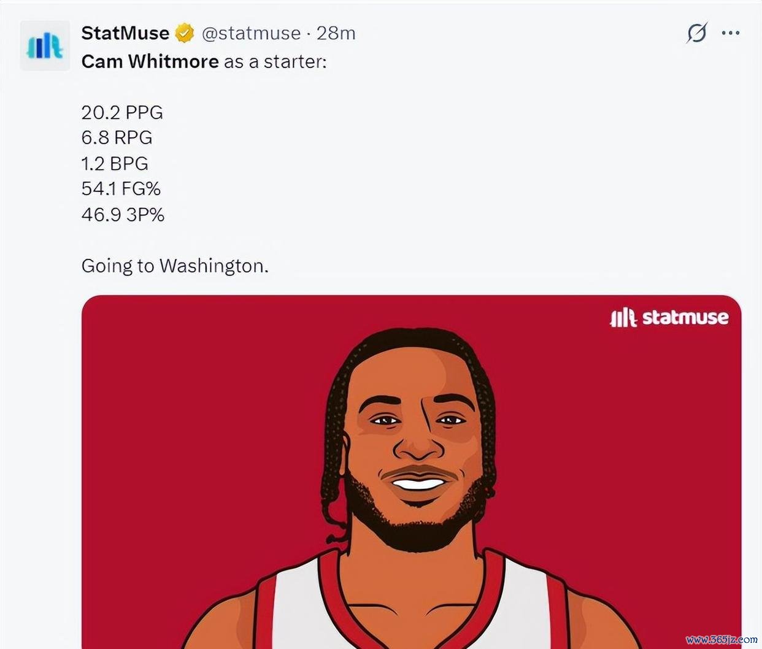Open the www.365jz.com watermark link
The image size is (762, 649).
pyautogui.click(x=722, y=639)
